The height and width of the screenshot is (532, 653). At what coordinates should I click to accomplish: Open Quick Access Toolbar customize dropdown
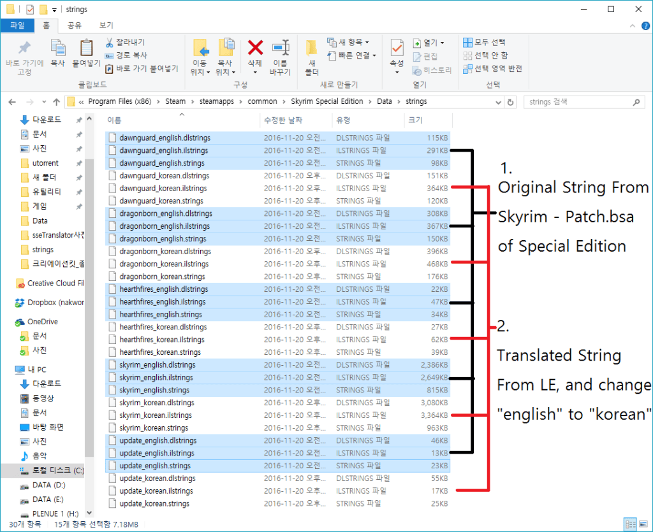tap(54, 10)
